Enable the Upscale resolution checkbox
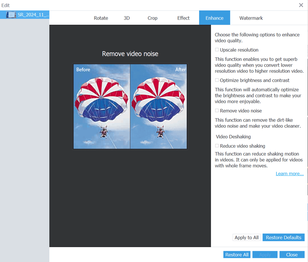308x262 pixels. (x=217, y=50)
